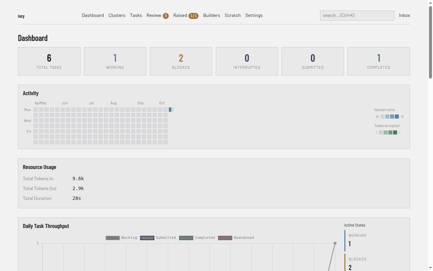
Task: Click the Daily Task Throughput heading
Action: (x=46, y=226)
